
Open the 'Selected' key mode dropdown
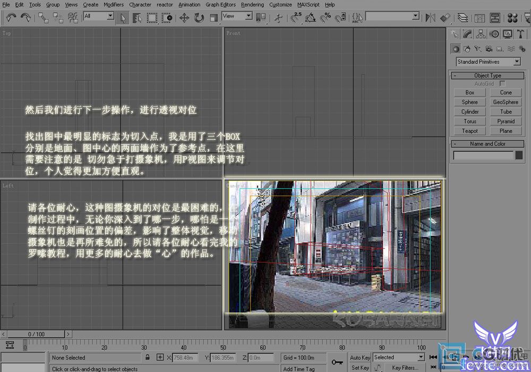[421, 357]
